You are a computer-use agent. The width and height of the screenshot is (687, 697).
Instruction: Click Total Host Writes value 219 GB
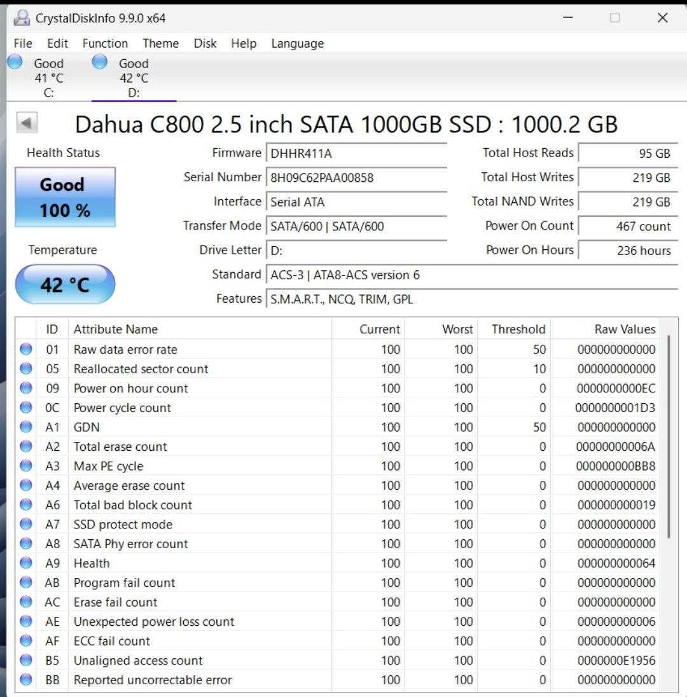coord(628,178)
